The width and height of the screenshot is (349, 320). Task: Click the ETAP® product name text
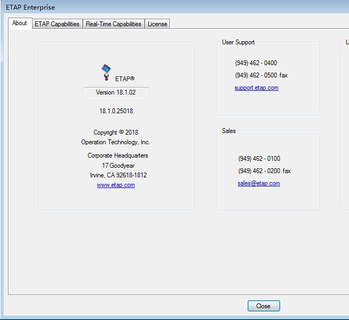point(125,79)
